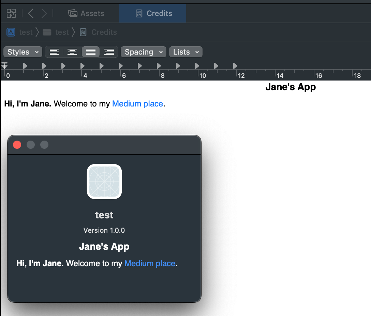The image size is (371, 316).
Task: Click the app icon placeholder in the preview window
Action: click(x=104, y=181)
